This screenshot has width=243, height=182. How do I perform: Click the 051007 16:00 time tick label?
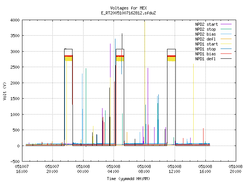(22, 169)
